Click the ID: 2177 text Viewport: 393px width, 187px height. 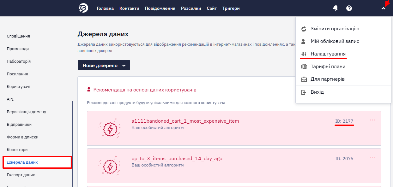pos(344,121)
